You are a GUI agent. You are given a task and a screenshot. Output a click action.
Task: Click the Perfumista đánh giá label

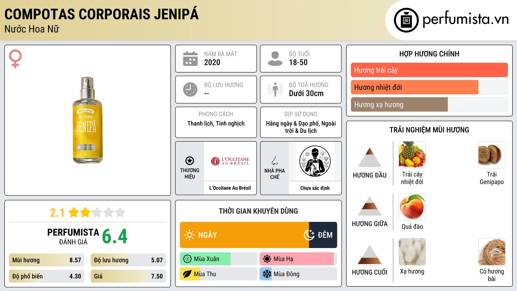[x=73, y=236]
